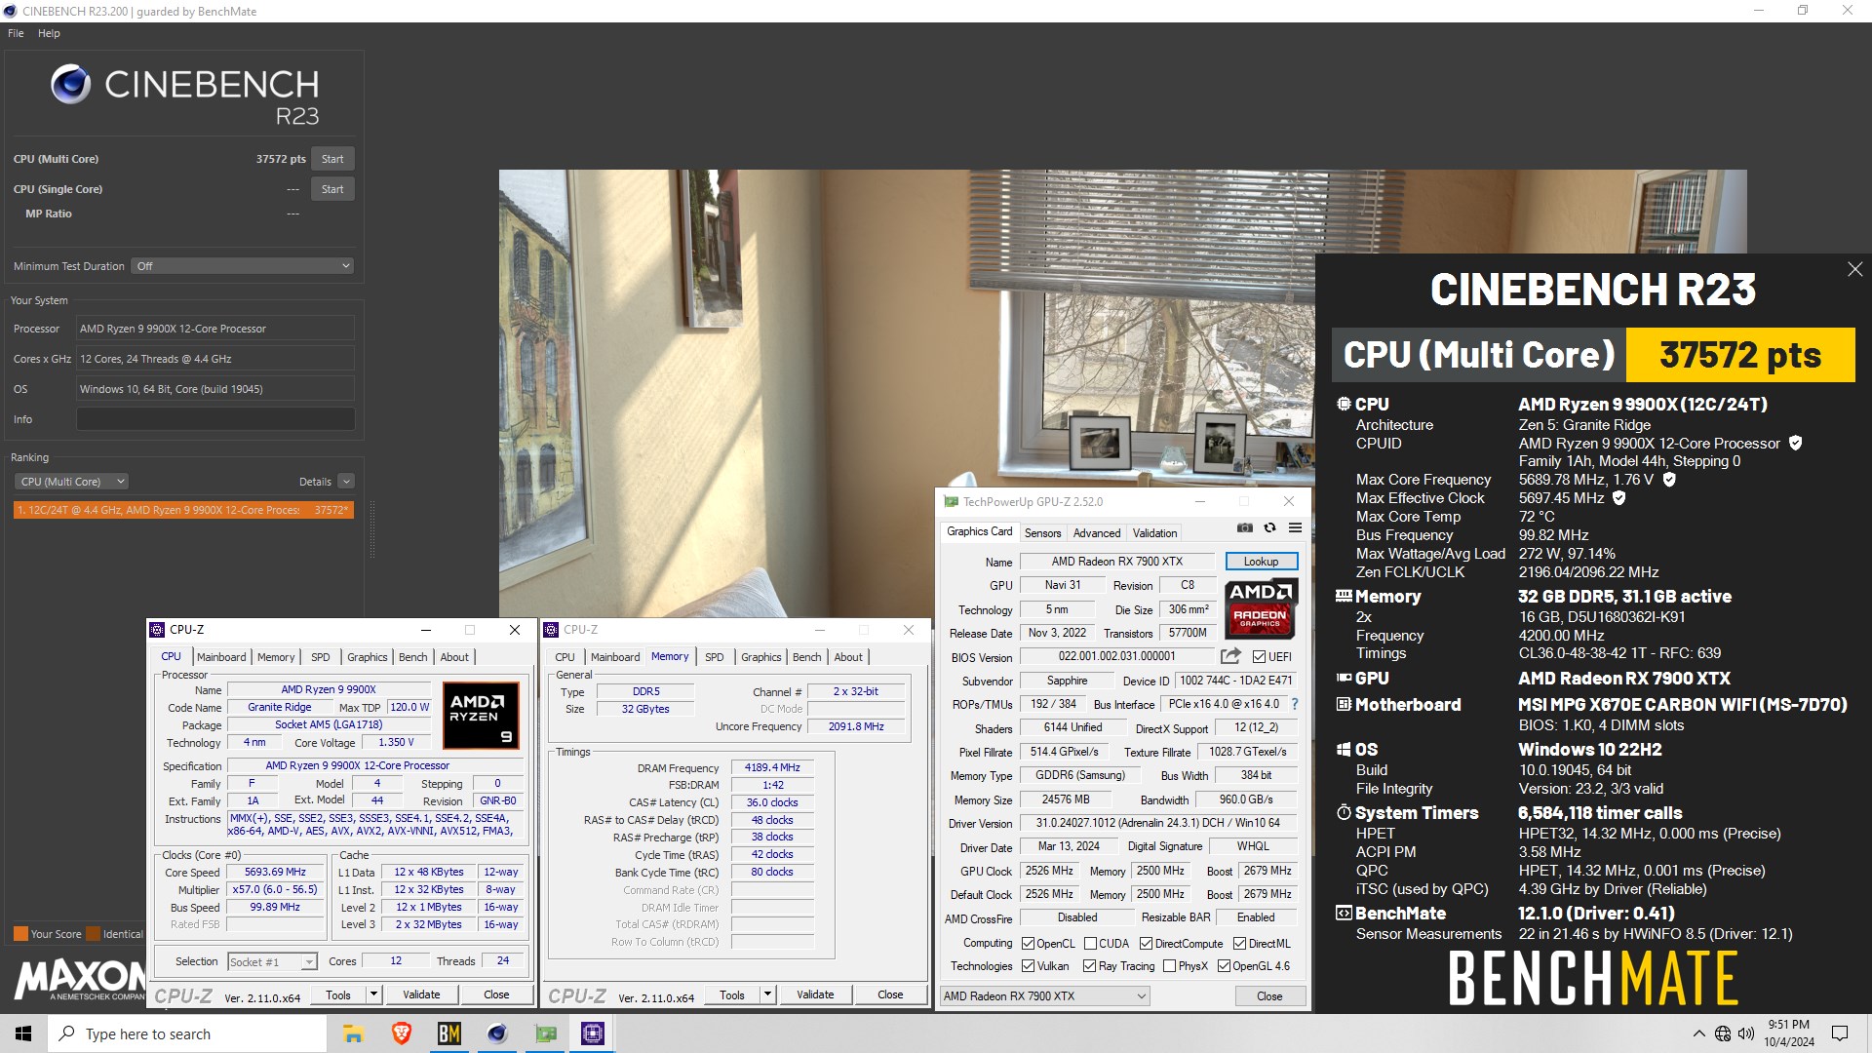This screenshot has width=1872, height=1053.
Task: Switch to GPU-Z in the taskbar
Action: (x=545, y=1033)
